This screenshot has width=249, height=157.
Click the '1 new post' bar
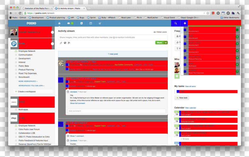coord(113,54)
